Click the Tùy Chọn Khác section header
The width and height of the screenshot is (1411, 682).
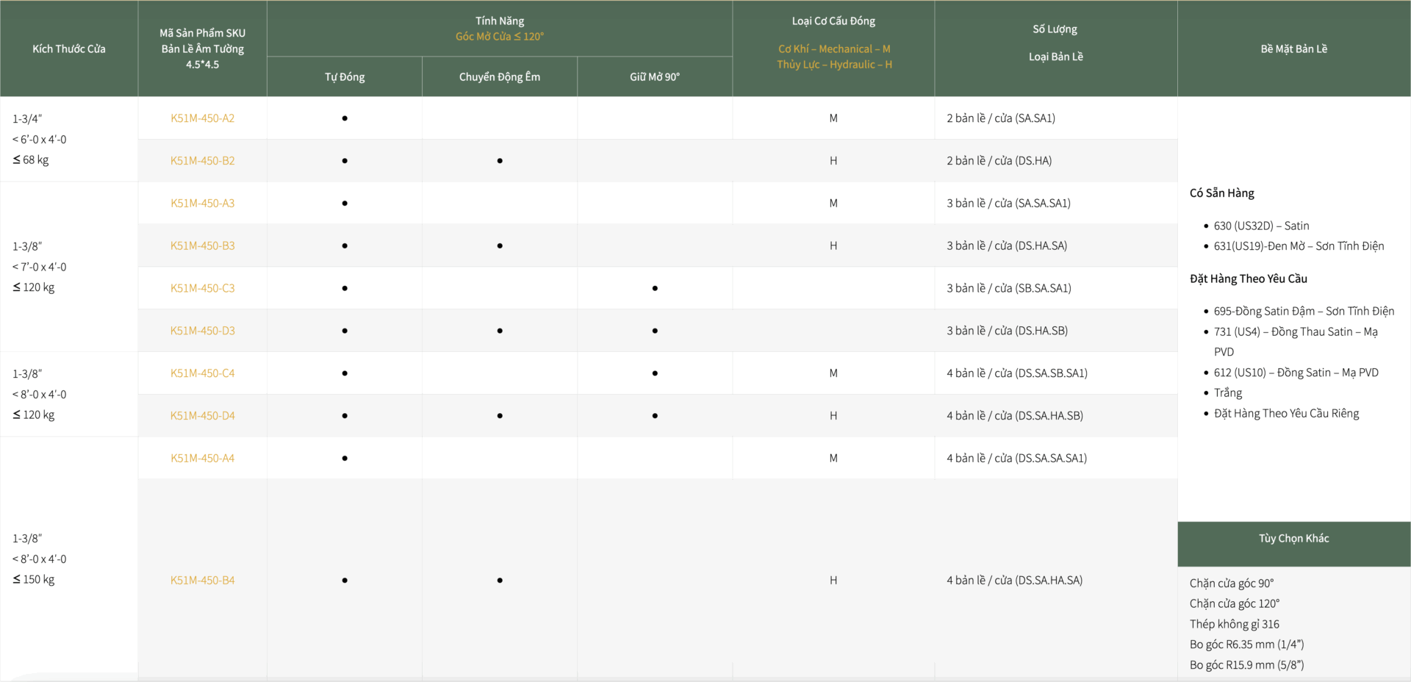(x=1293, y=539)
